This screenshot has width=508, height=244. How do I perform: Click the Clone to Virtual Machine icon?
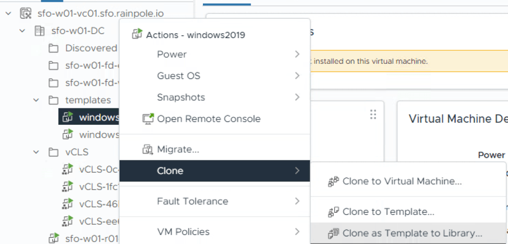[x=333, y=182]
